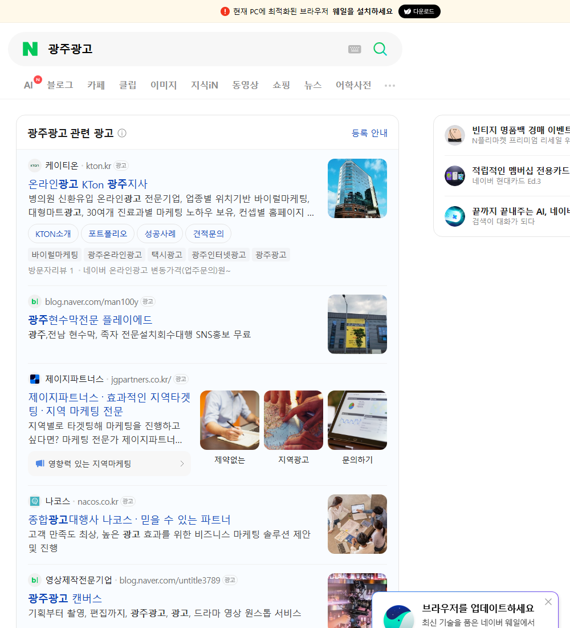Click the 지역광고 map thumbnail
Screen dimensions: 570x628
(x=294, y=420)
